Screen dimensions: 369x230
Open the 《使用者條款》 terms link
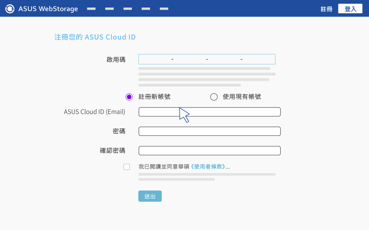207,167
